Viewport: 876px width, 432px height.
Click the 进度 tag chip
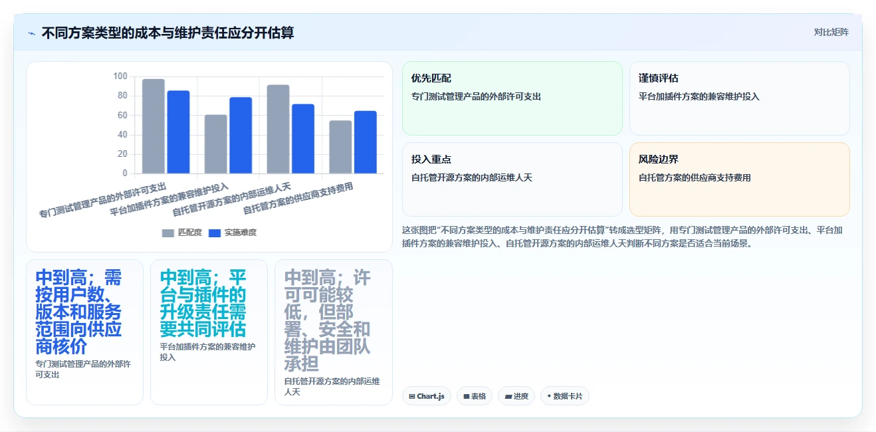(x=516, y=396)
